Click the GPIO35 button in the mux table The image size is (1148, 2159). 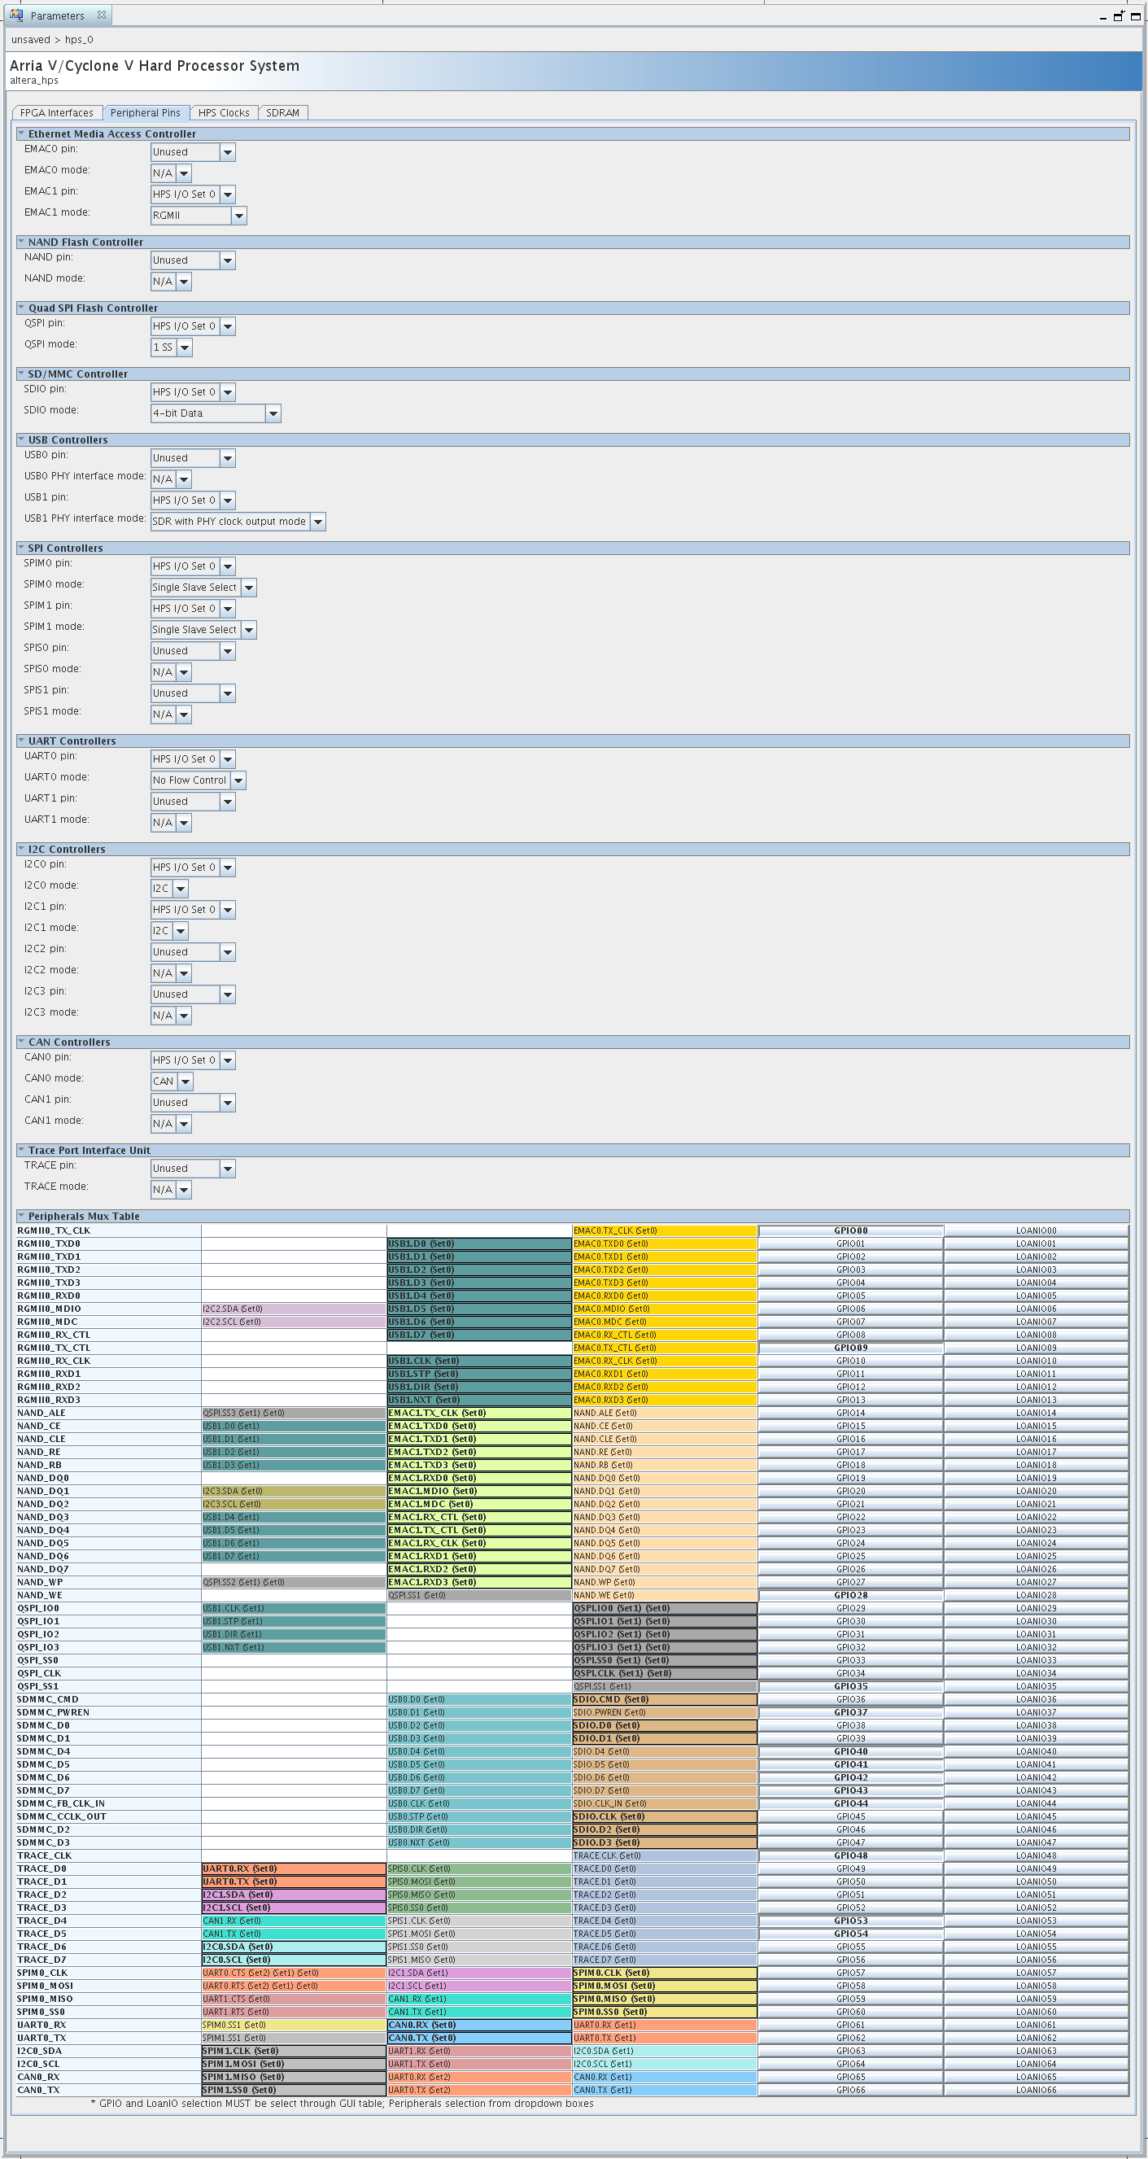pos(850,1686)
